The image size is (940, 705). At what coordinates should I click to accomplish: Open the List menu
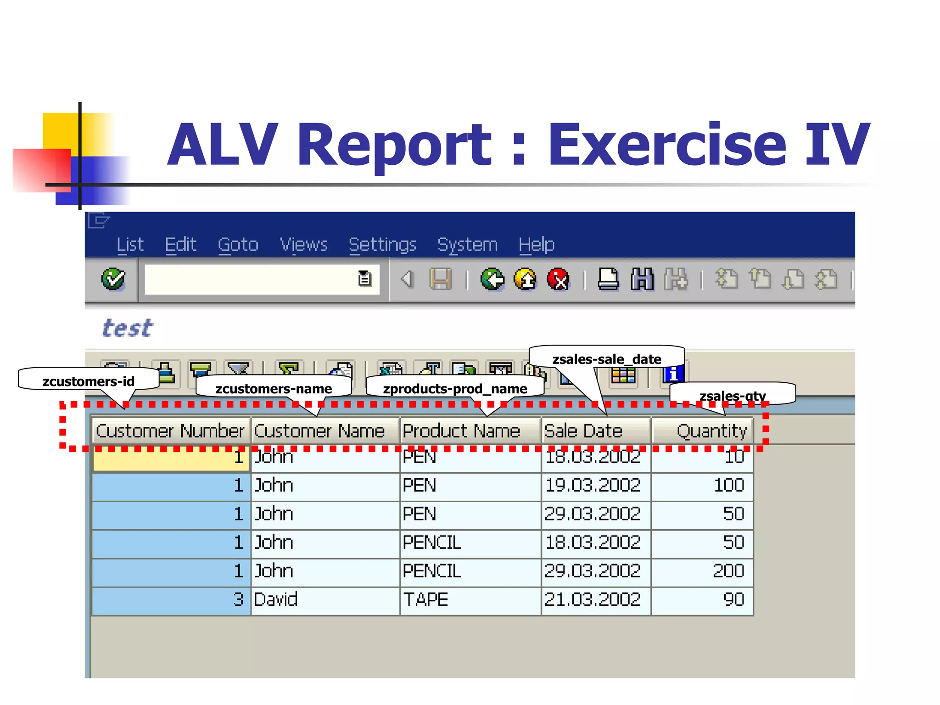tap(130, 245)
